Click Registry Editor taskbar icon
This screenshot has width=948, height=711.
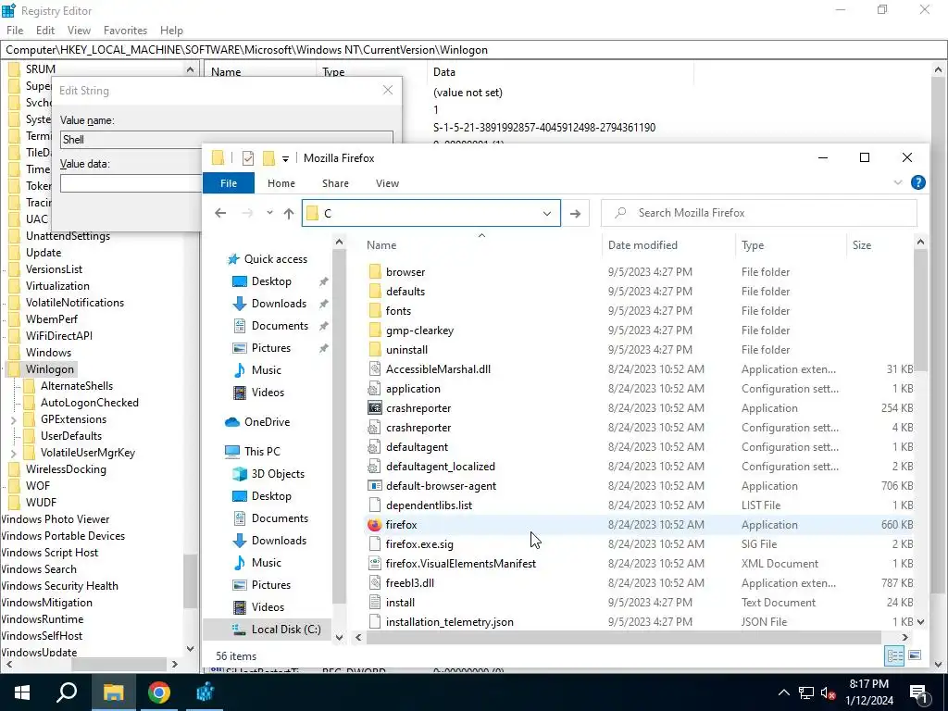tap(205, 692)
